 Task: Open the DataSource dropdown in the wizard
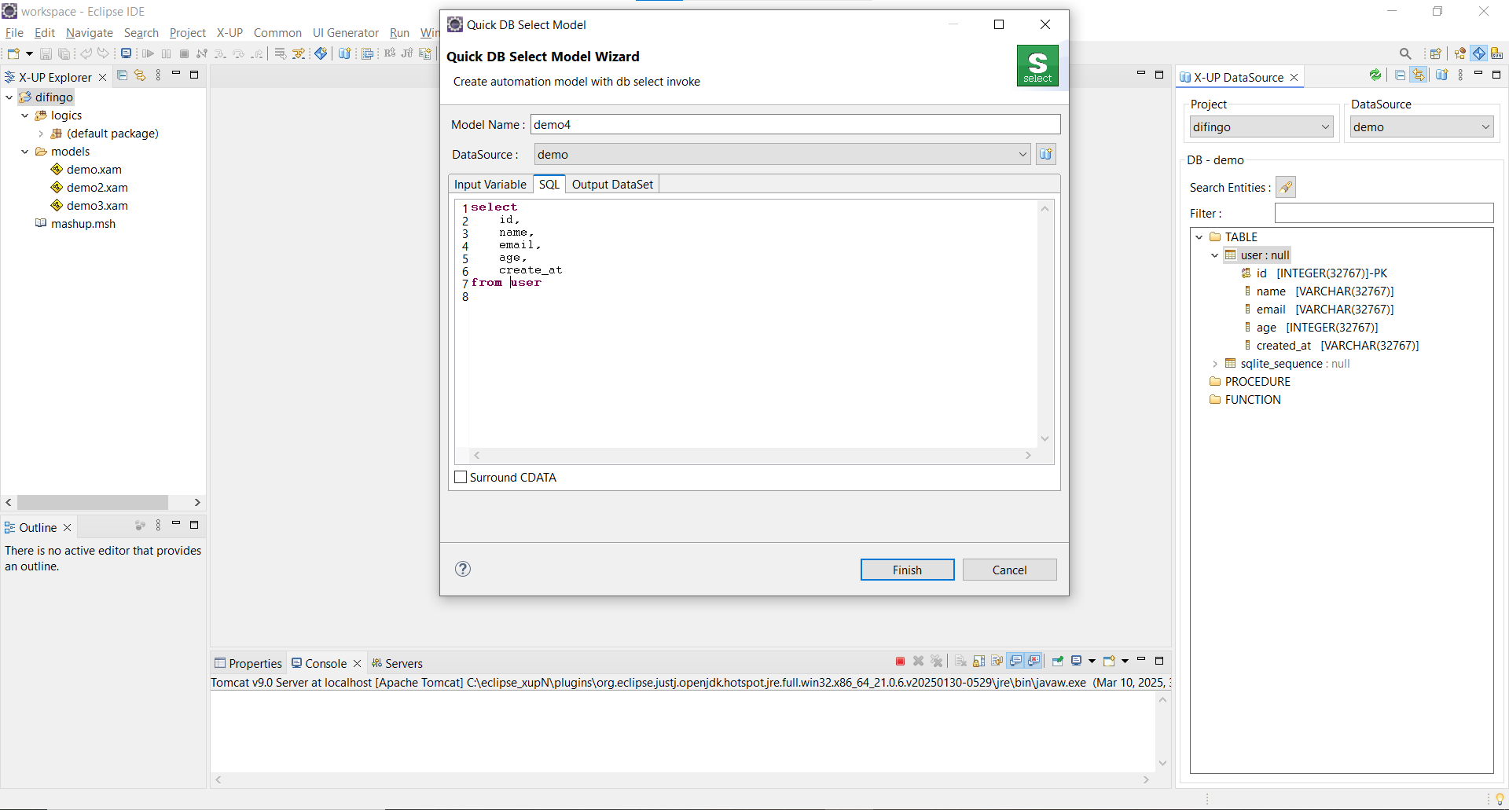pyautogui.click(x=1023, y=154)
